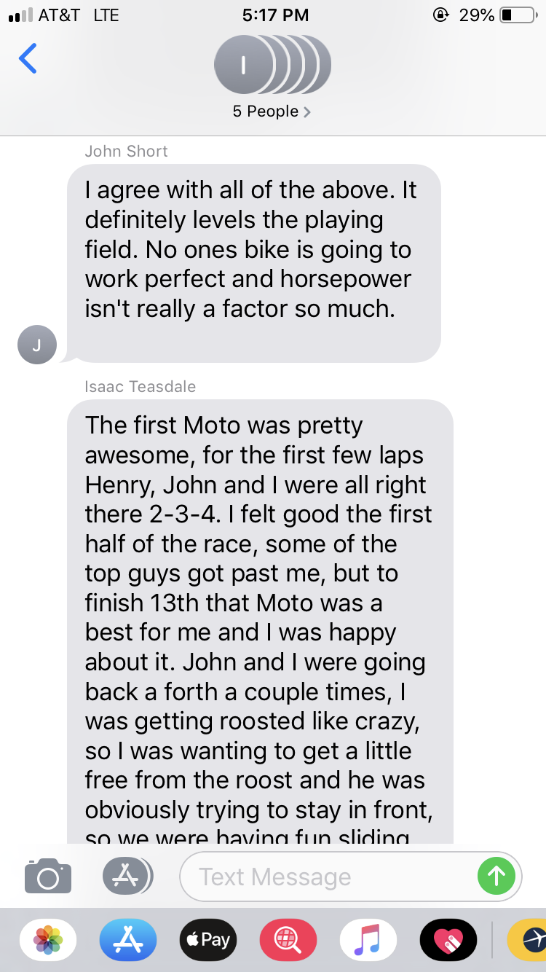Open Digital Touch heart icon
Screen dimensions: 546x972
[448, 940]
